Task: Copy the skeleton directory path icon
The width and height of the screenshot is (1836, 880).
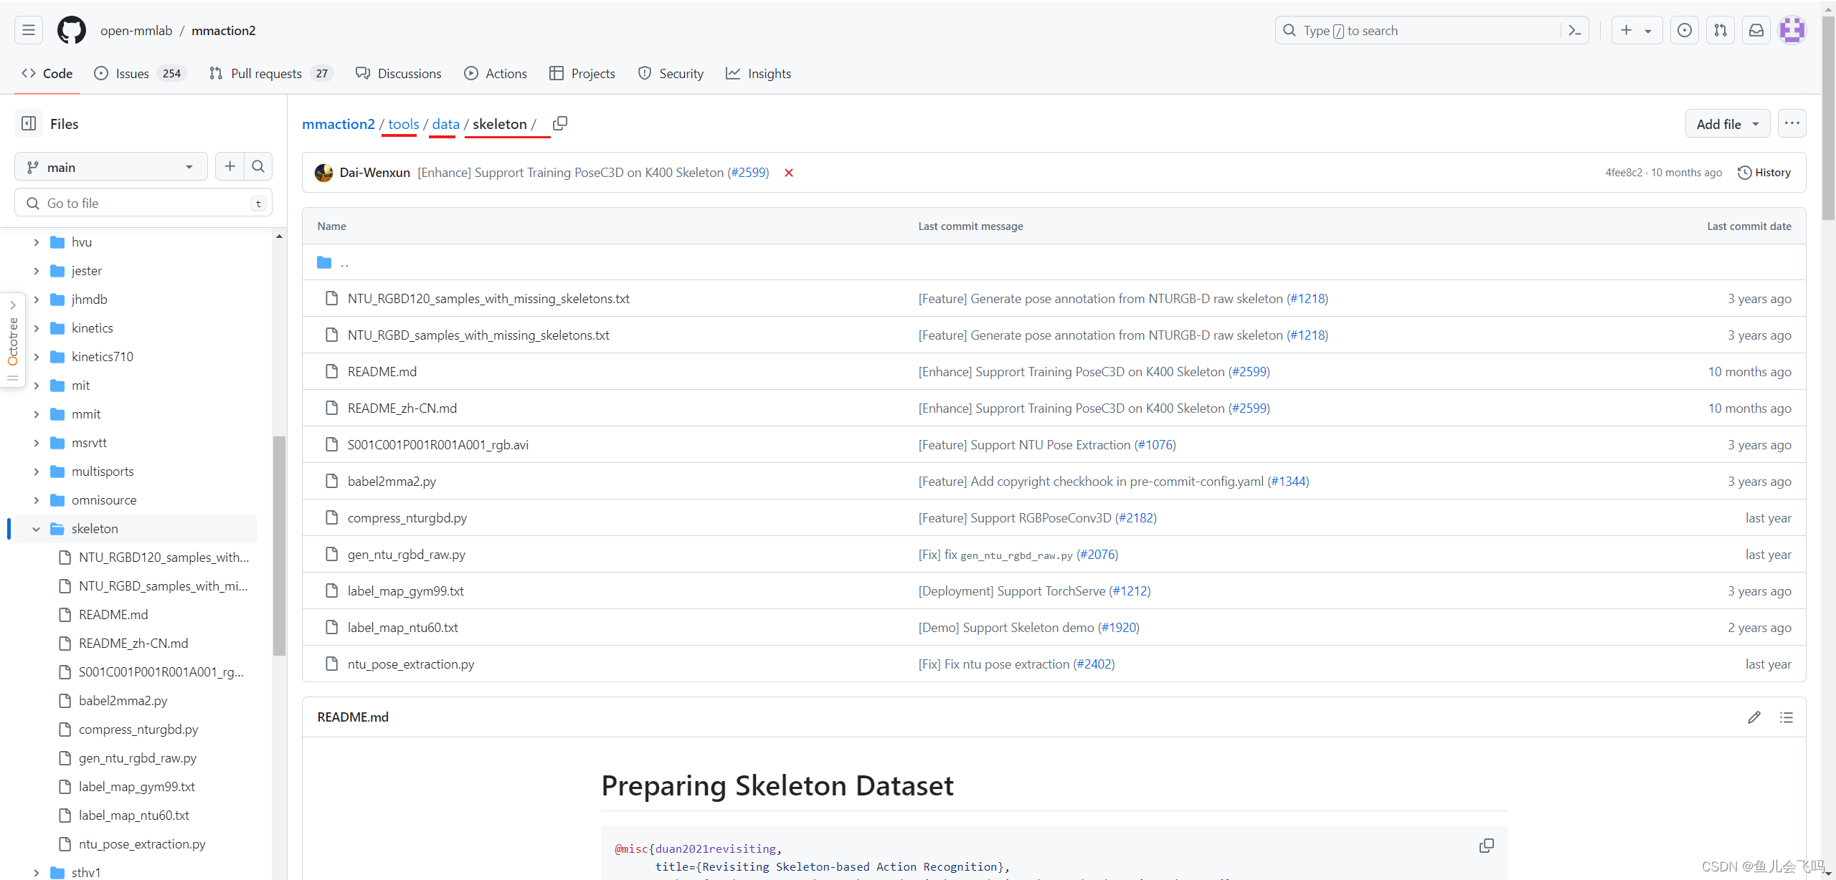Action: (x=559, y=123)
